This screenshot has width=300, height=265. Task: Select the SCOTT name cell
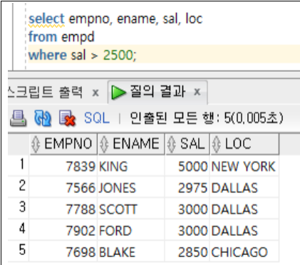tap(131, 209)
